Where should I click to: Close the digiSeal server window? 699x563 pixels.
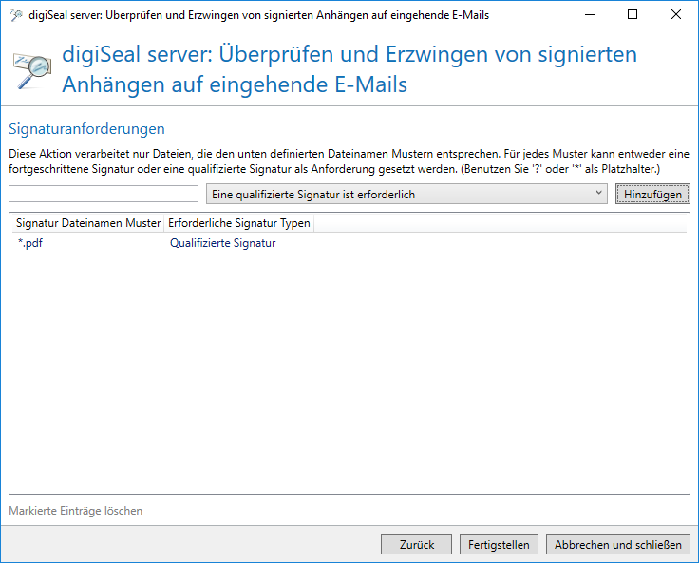[676, 14]
